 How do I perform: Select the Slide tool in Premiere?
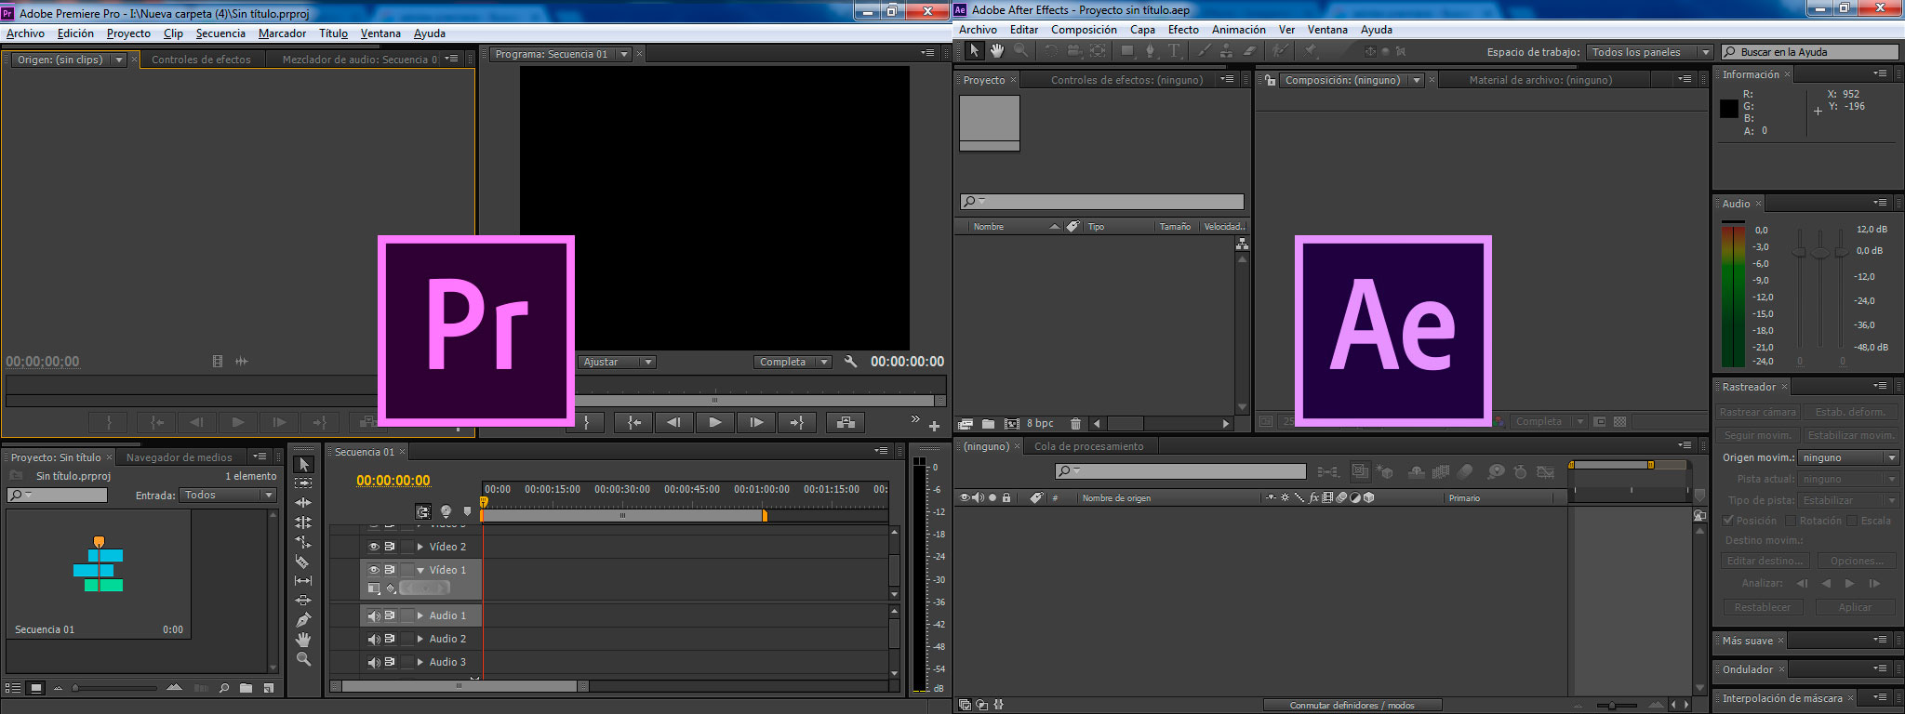tap(303, 601)
